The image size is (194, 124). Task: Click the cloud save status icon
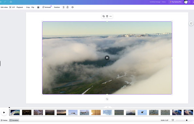click(11, 2)
